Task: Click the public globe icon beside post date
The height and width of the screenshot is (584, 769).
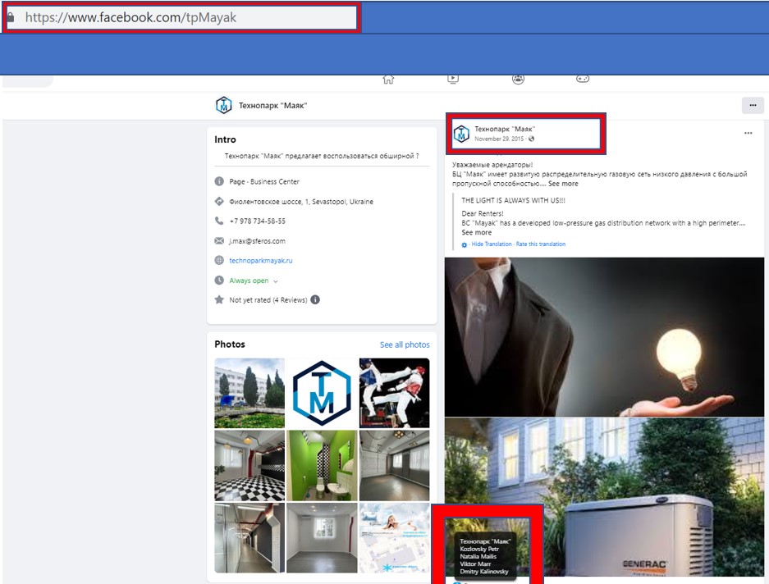Action: 531,139
